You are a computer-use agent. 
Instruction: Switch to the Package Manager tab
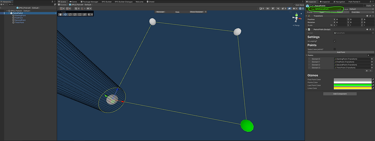tap(89, 1)
